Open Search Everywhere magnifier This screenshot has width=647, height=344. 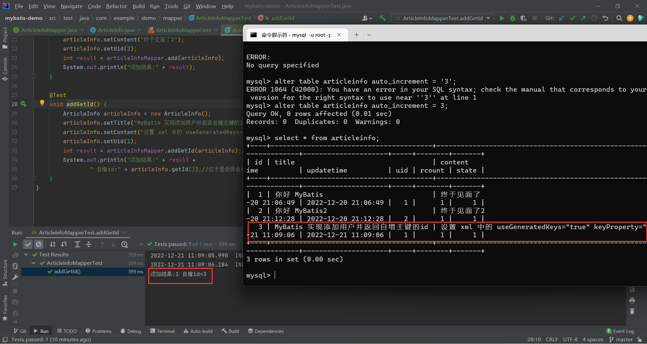click(619, 18)
